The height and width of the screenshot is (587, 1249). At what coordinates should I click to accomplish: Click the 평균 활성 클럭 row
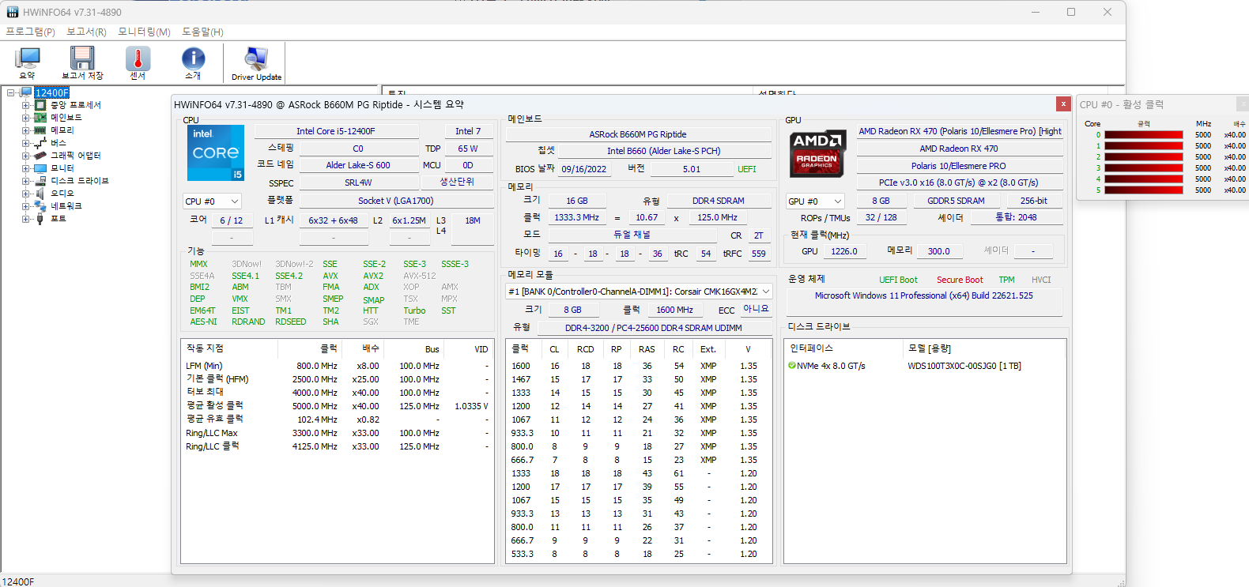pyautogui.click(x=337, y=406)
